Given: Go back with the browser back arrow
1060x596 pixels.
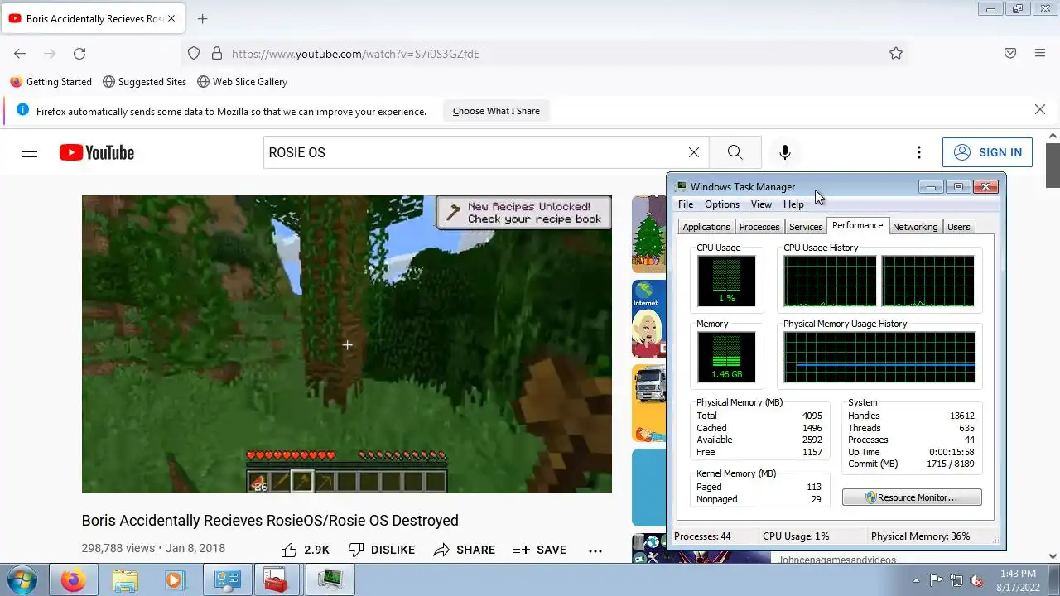Looking at the screenshot, I should pyautogui.click(x=20, y=54).
